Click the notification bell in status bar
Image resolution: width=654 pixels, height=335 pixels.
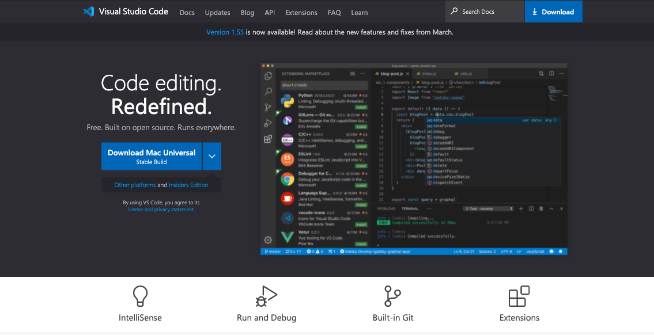click(x=561, y=252)
